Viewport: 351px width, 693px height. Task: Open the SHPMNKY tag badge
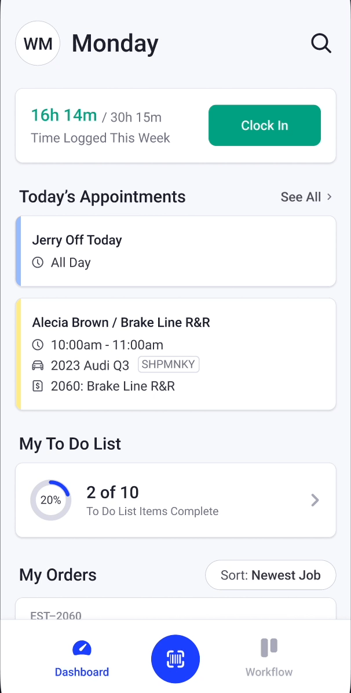169,364
